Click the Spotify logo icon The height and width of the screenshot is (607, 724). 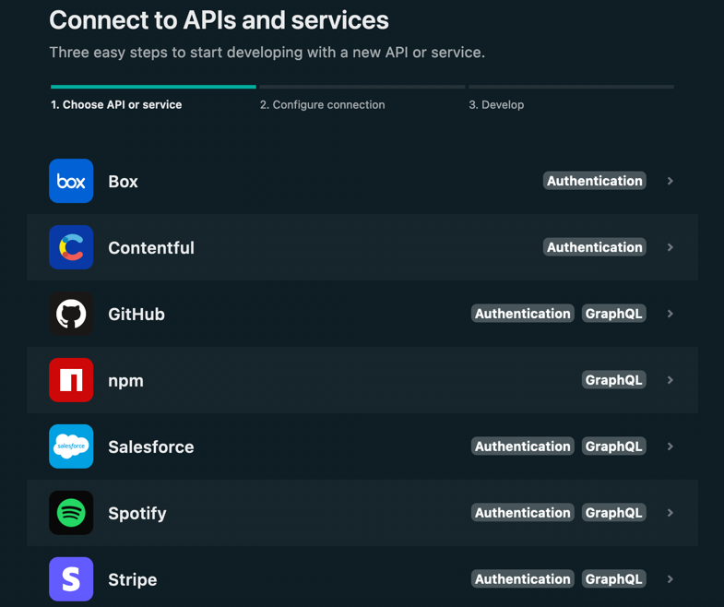(x=71, y=513)
